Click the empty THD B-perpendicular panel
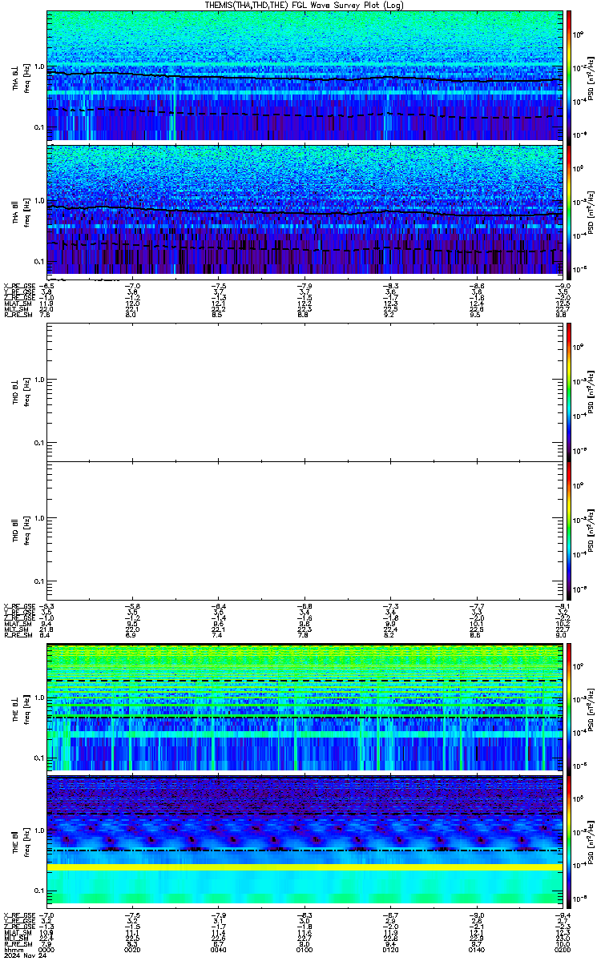Viewport: 601px width, 961px height. pos(305,392)
